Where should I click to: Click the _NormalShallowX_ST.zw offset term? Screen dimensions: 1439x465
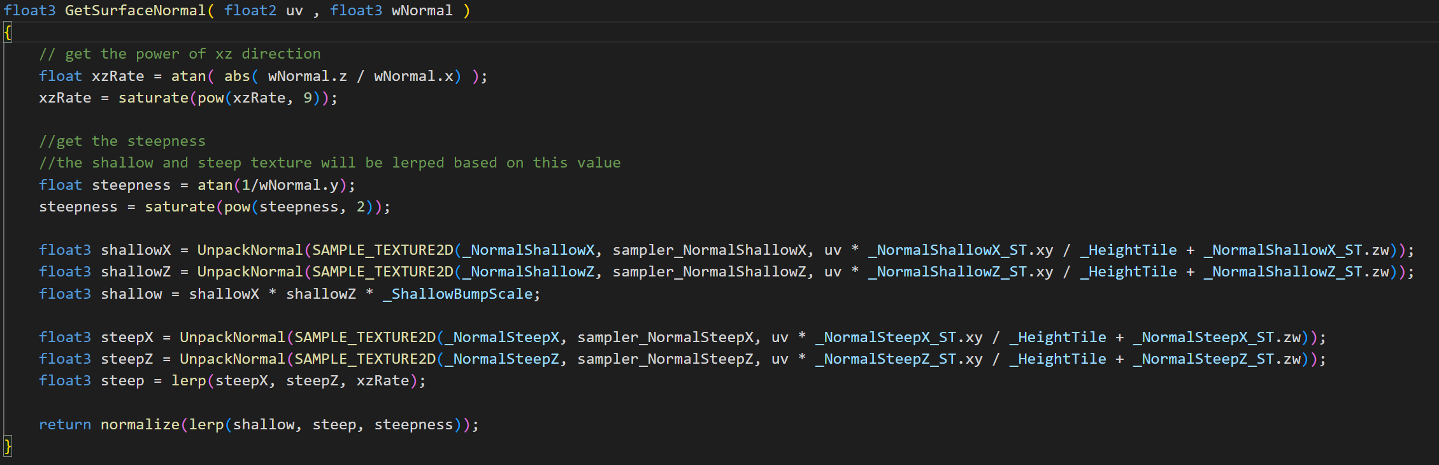point(1296,250)
